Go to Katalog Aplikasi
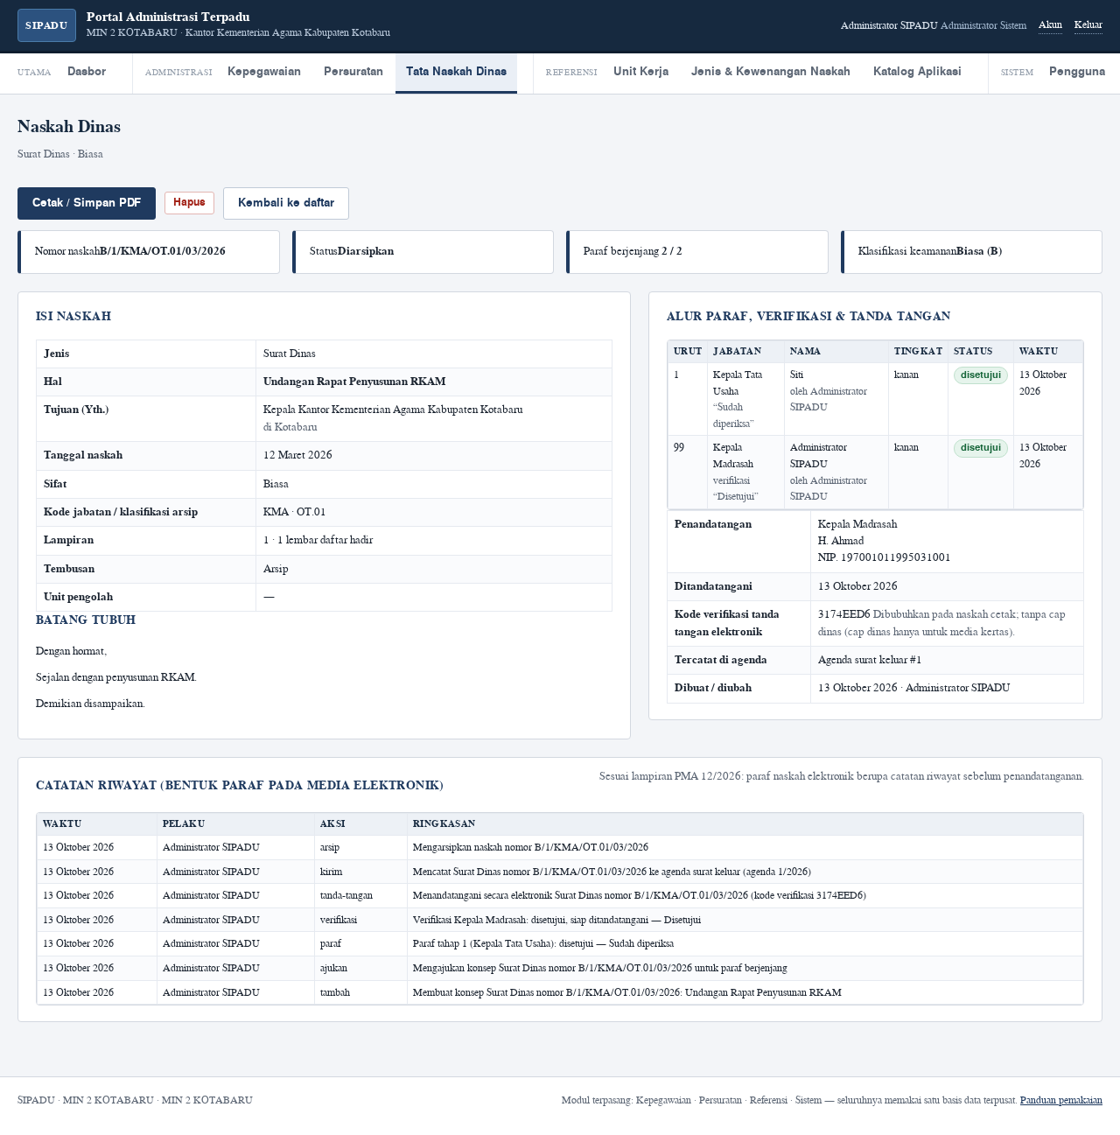Image resolution: width=1120 pixels, height=1135 pixels. click(x=917, y=72)
